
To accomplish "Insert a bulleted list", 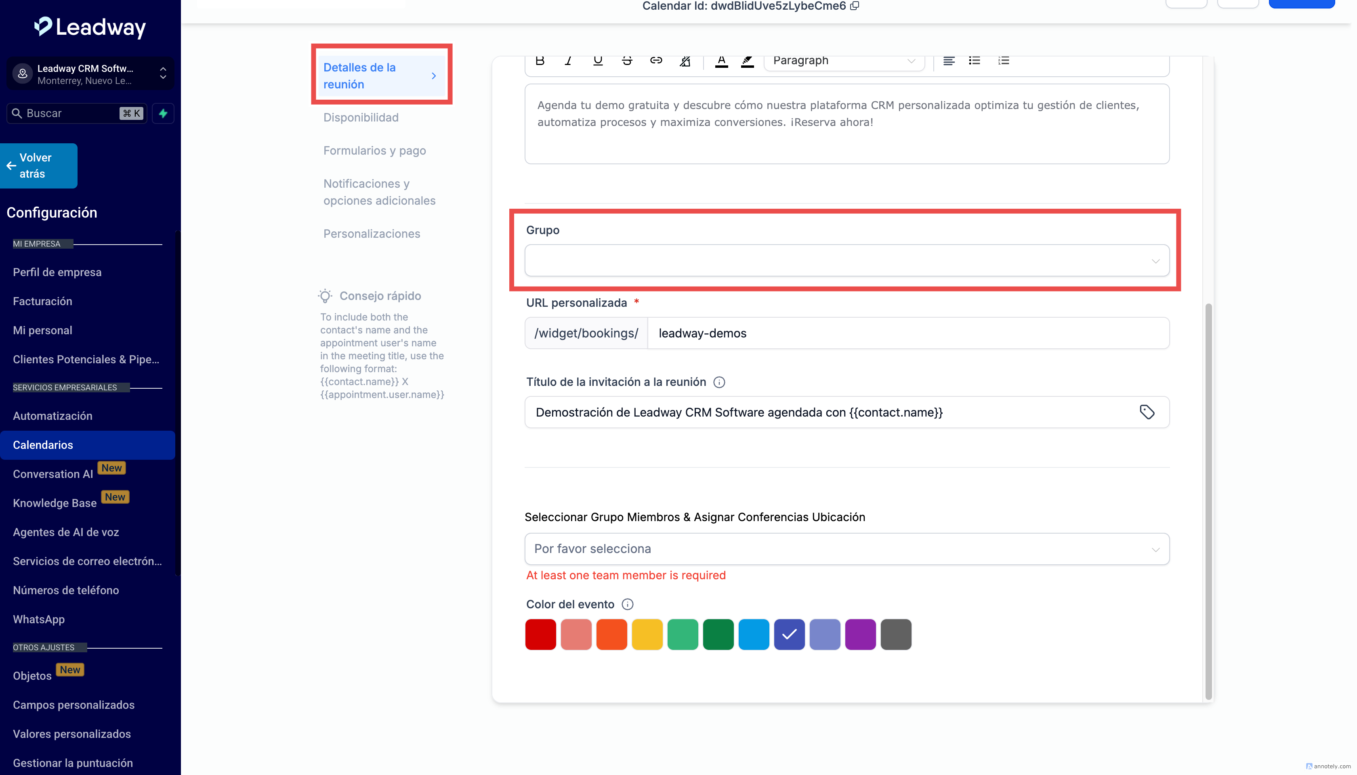I will point(974,60).
